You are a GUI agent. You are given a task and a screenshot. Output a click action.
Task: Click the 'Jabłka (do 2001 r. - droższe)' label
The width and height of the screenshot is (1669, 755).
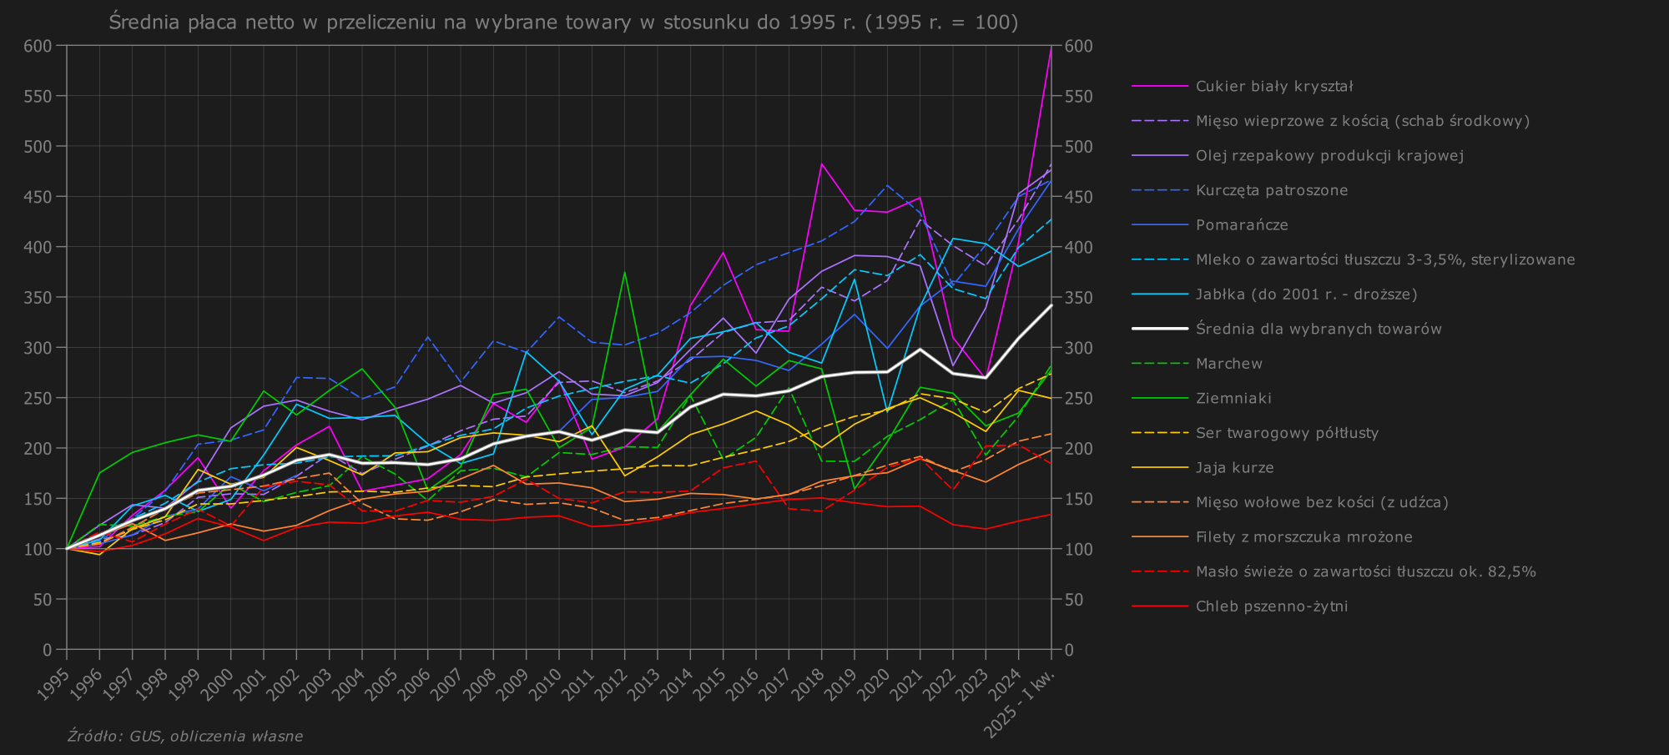pyautogui.click(x=1306, y=294)
